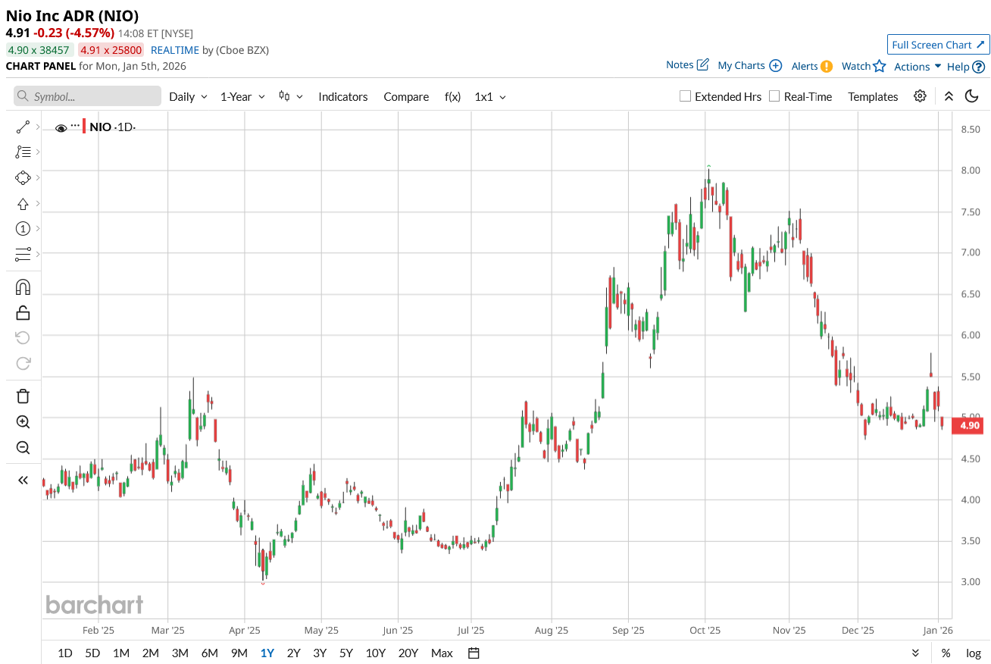The width and height of the screenshot is (991, 664).
Task: Select the currently active 1Y range
Action: 267,653
